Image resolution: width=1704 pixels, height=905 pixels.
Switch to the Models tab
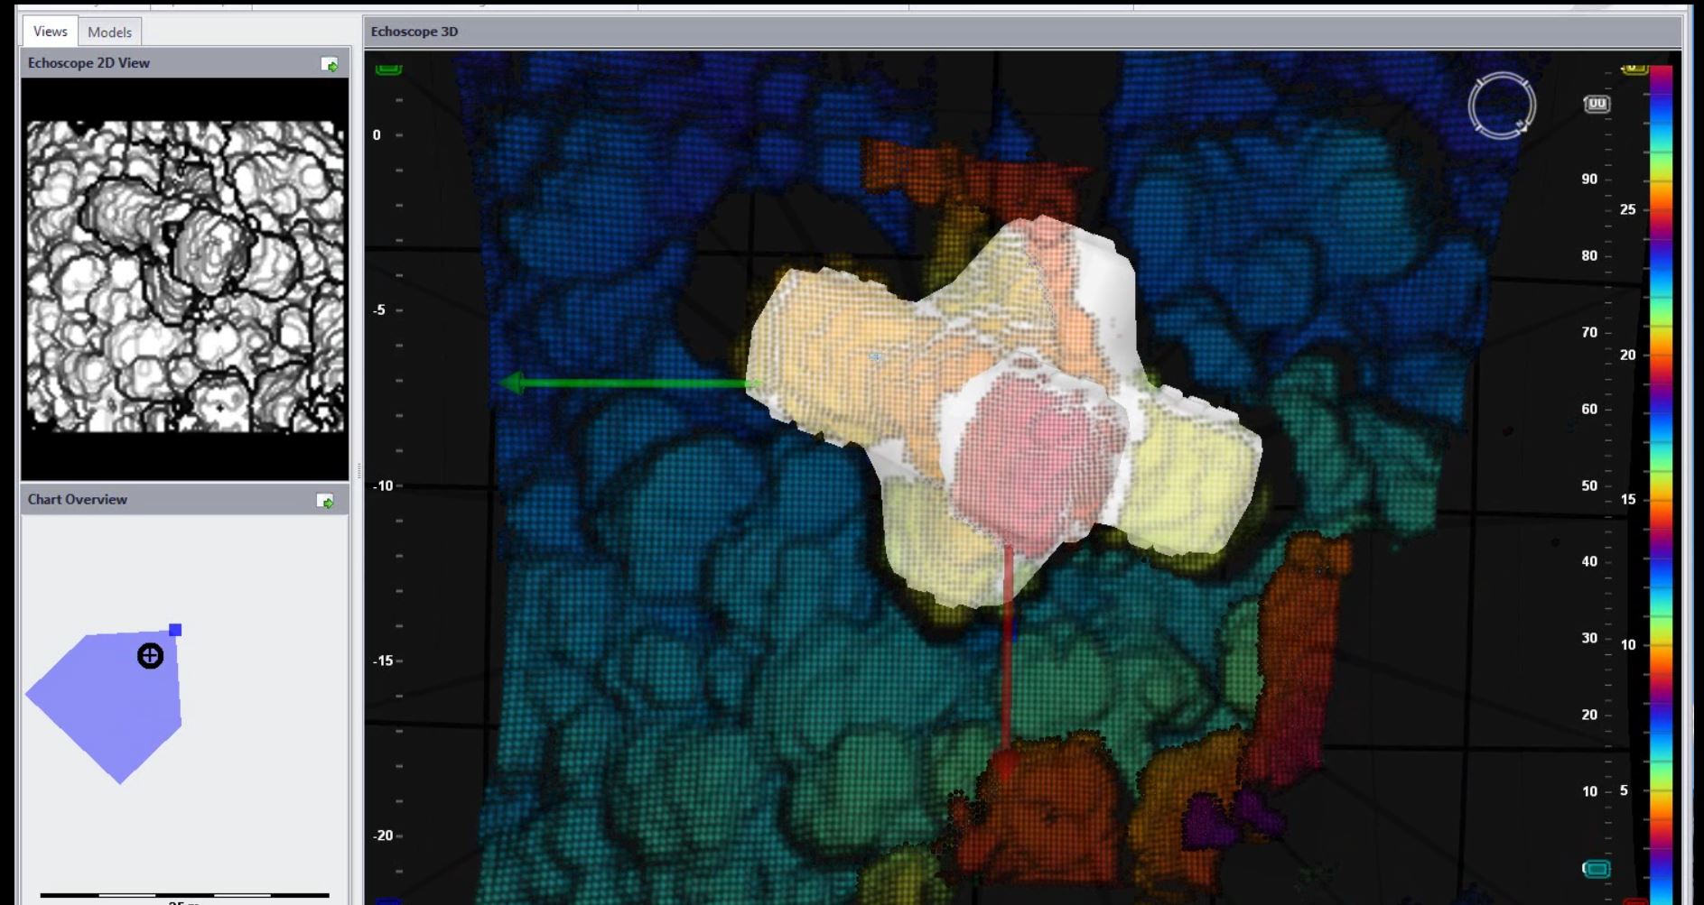coord(109,32)
